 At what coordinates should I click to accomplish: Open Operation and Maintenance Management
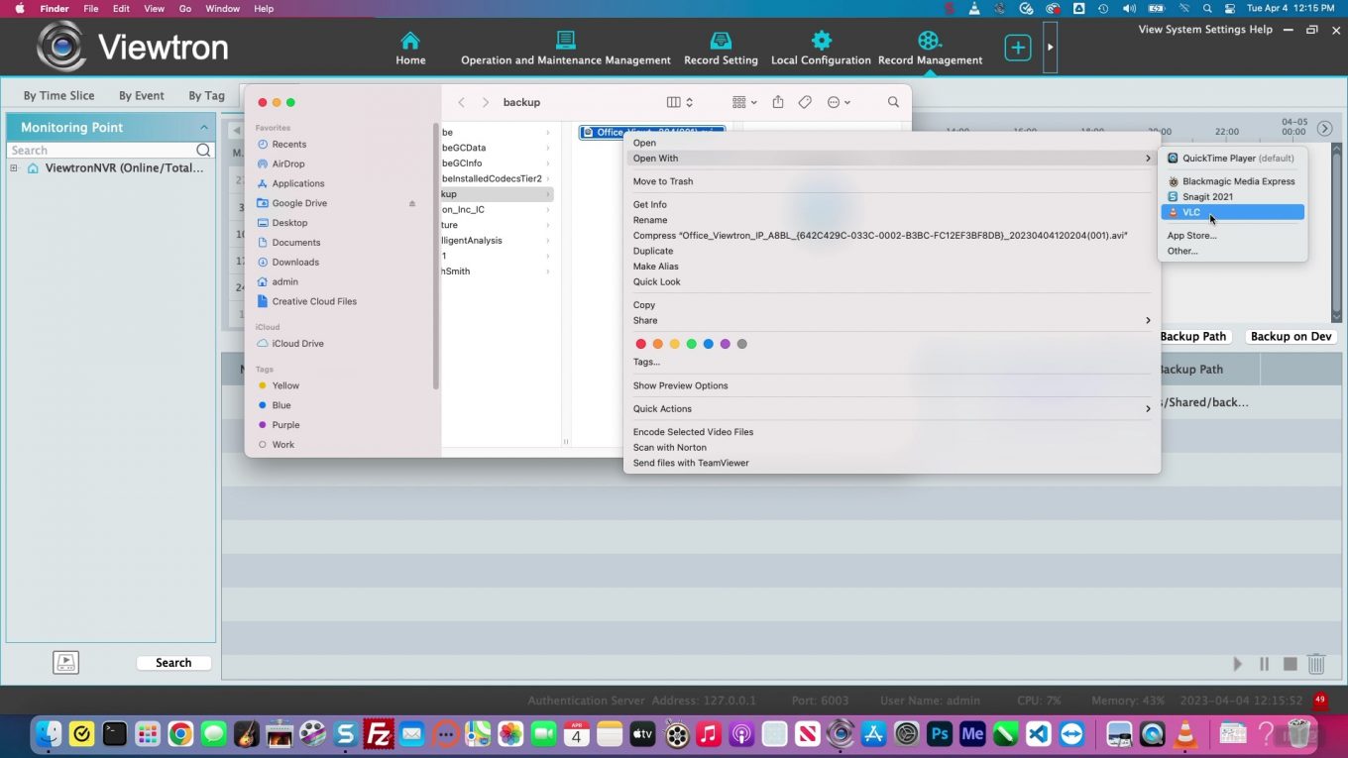[x=565, y=47]
